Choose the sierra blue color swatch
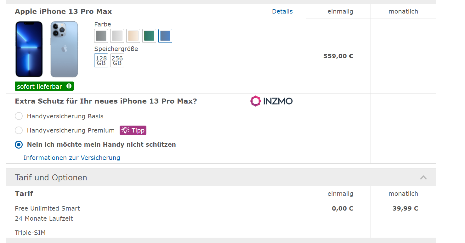This screenshot has width=465, height=243. tap(165, 36)
